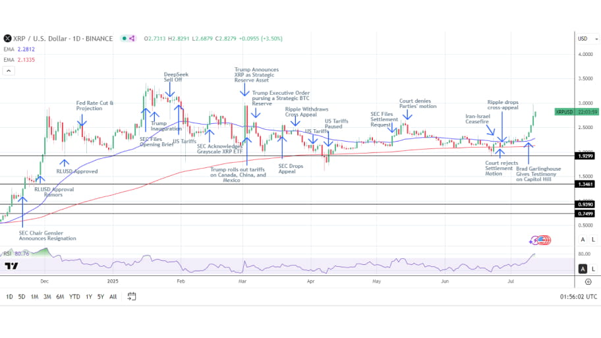The height and width of the screenshot is (338, 601).
Task: Select the Trump Executive Order BTC Reserve annotation
Action: 281,98
